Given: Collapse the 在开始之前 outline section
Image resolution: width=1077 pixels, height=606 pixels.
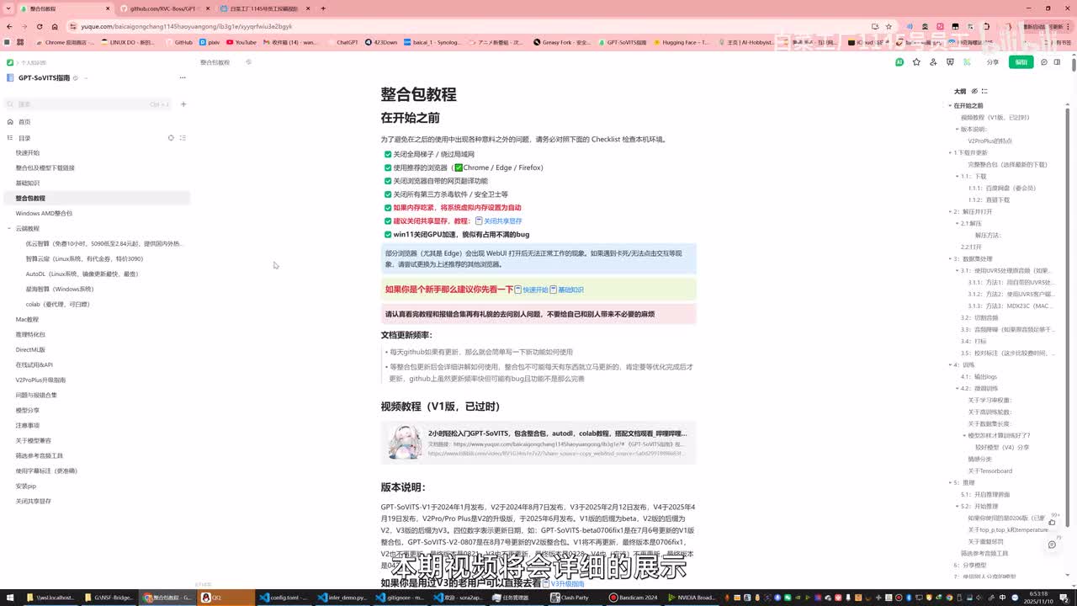Looking at the screenshot, I should pyautogui.click(x=950, y=105).
